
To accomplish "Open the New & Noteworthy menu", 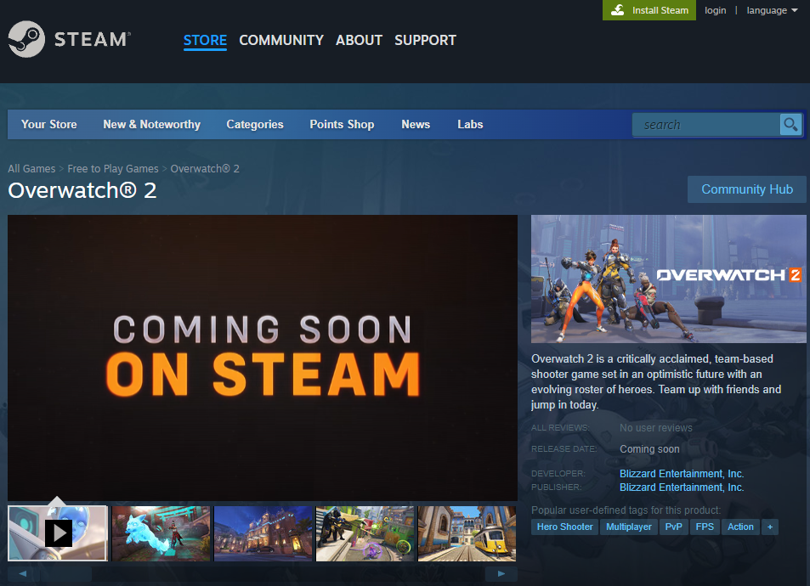I will [151, 124].
